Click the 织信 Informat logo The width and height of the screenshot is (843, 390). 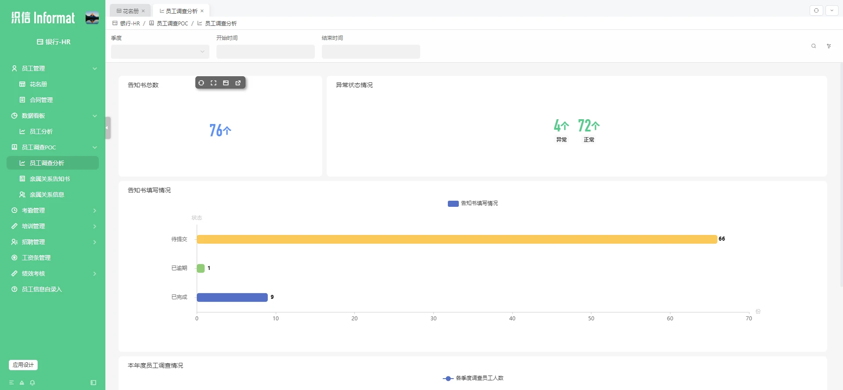43,18
